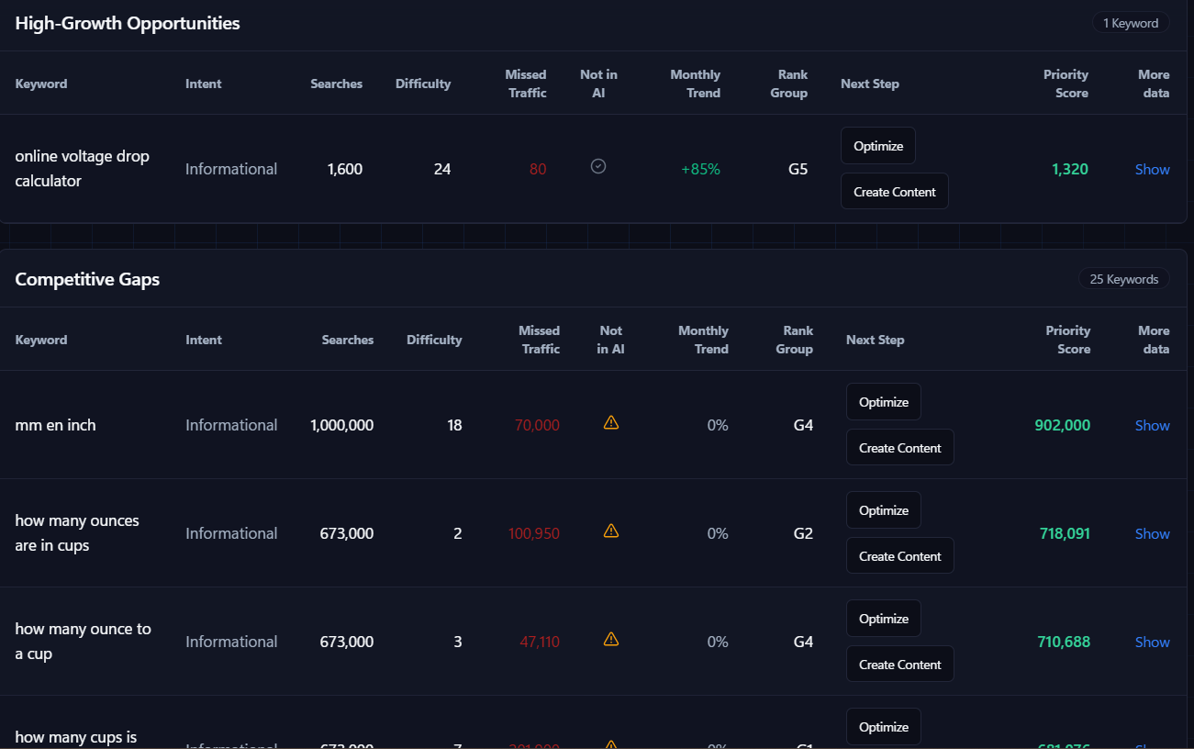Click Rank Group header in Competitive Gaps
1194x749 pixels.
pos(795,340)
